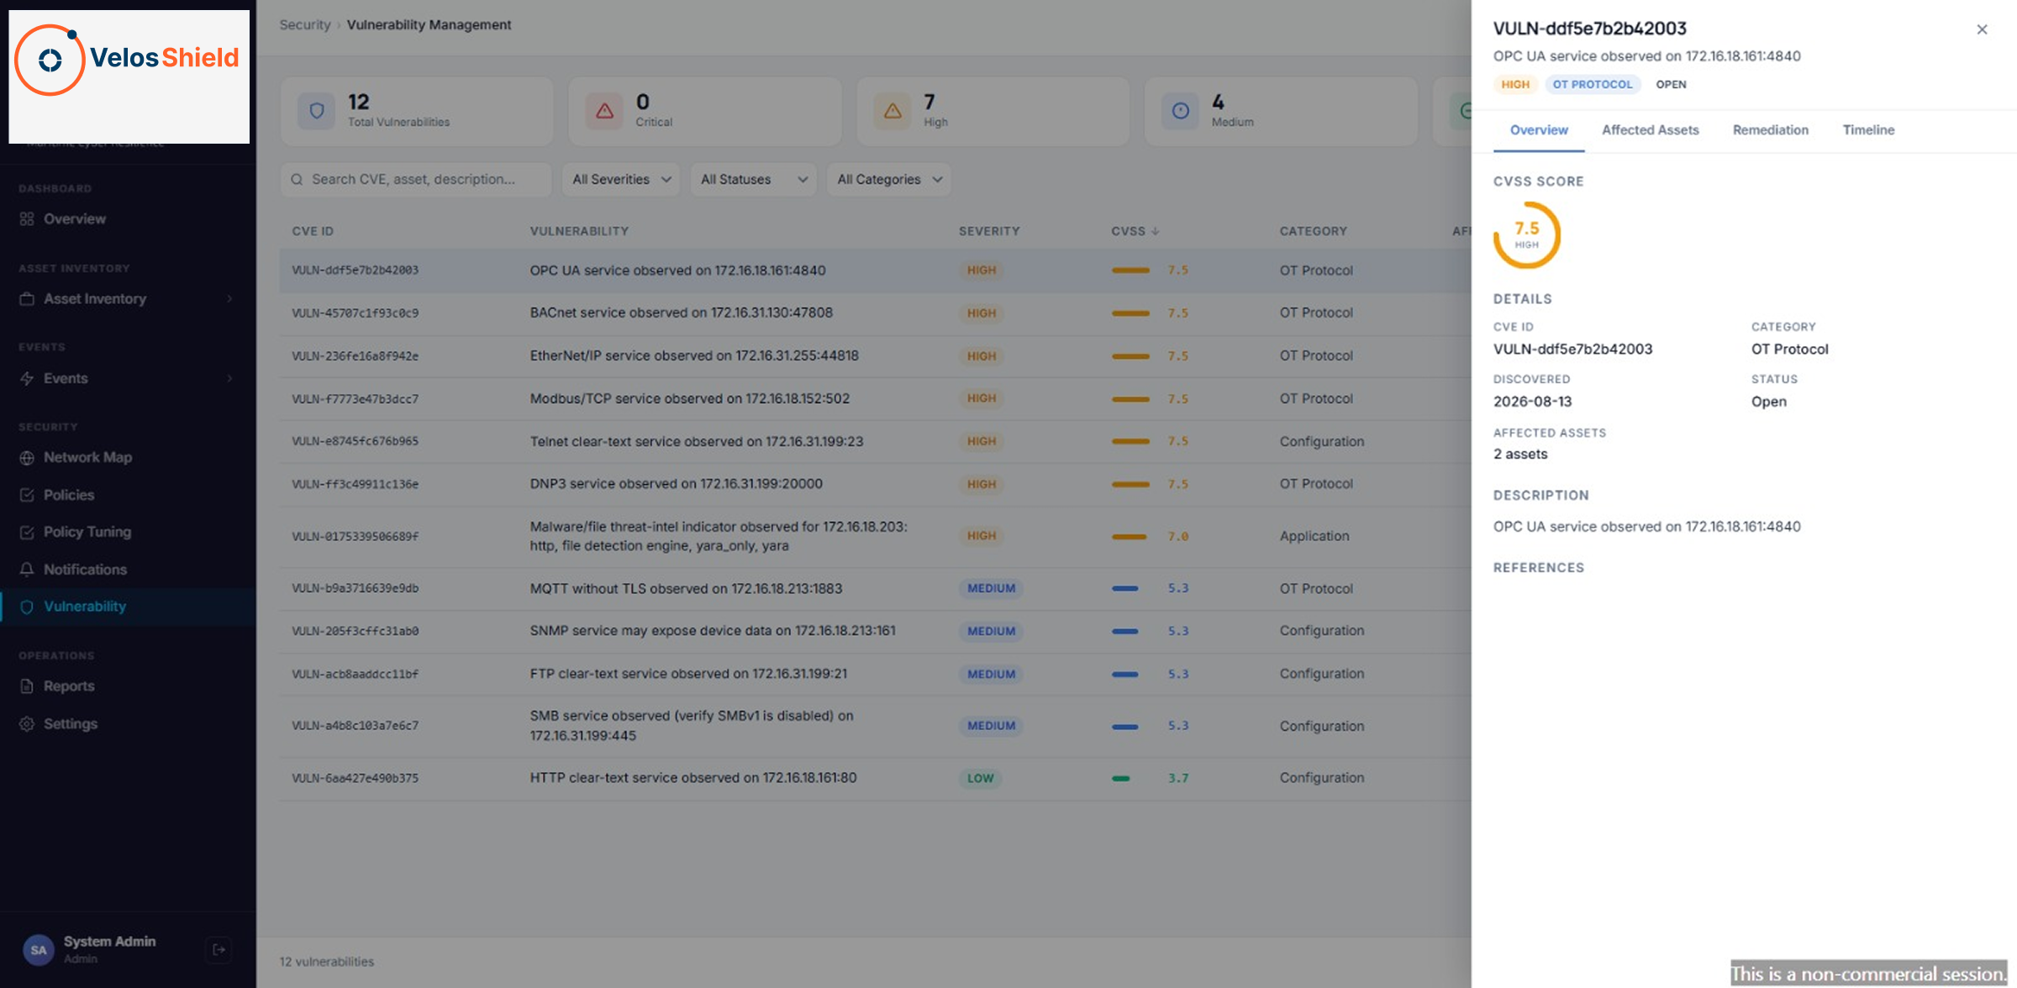
Task: Click the search CVE, asset, description field
Action: point(416,179)
